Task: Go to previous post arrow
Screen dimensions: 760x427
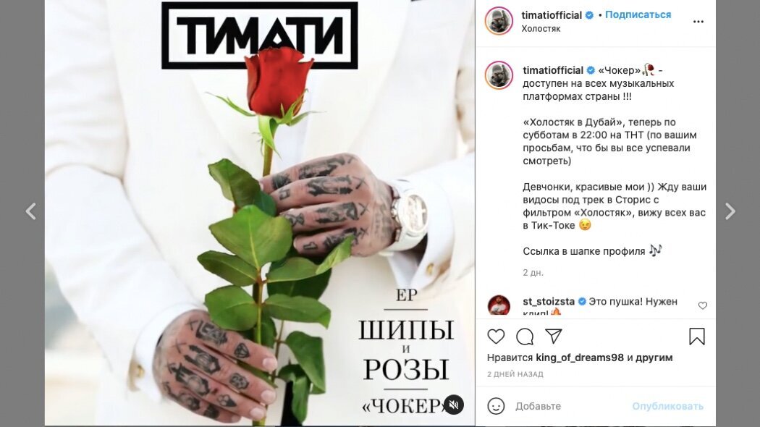Action: [30, 211]
